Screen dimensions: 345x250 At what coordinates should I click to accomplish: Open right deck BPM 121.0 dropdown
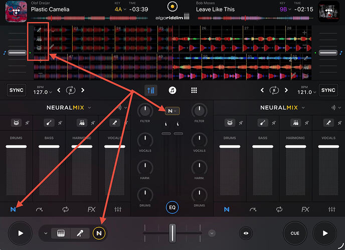pos(306,92)
